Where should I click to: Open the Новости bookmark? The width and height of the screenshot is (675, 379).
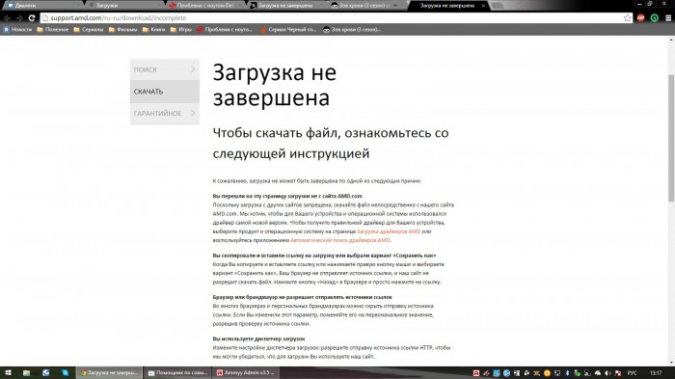coord(17,30)
